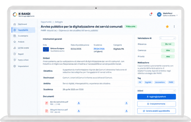Image resolution: width=191 pixels, height=122 pixels.
Task: Open the Azioni dropdown
Action: (x=167, y=91)
